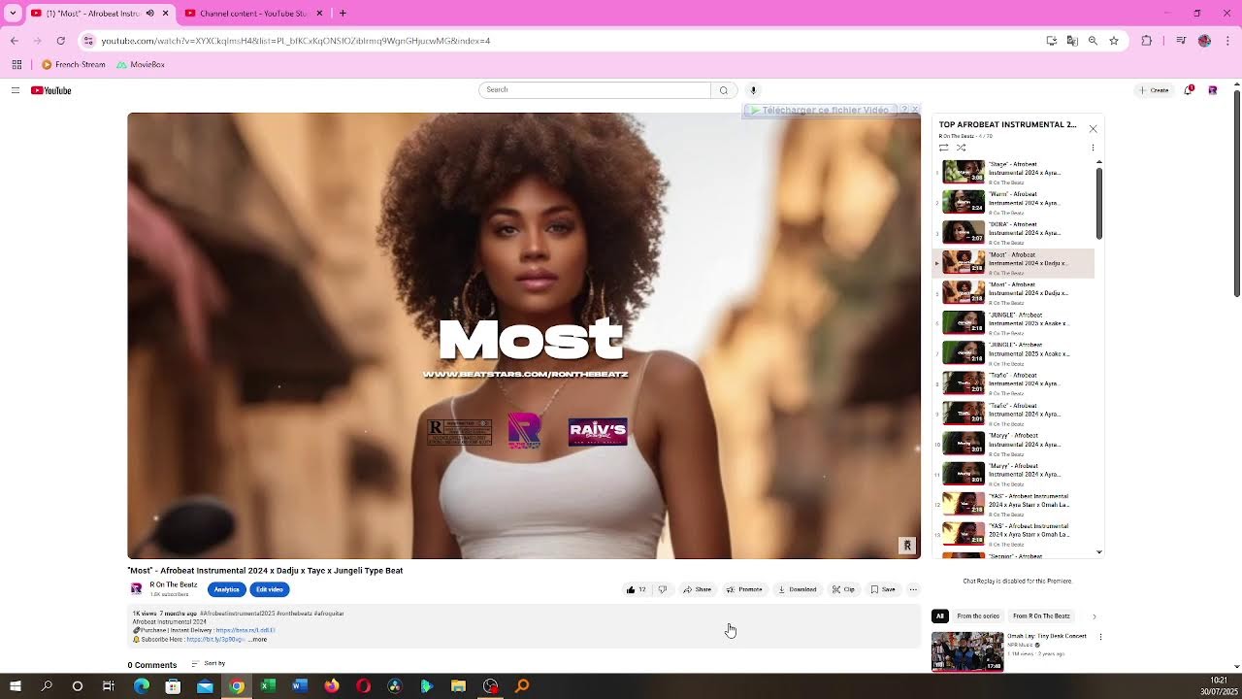
Task: Select the All filter chip
Action: 939,616
